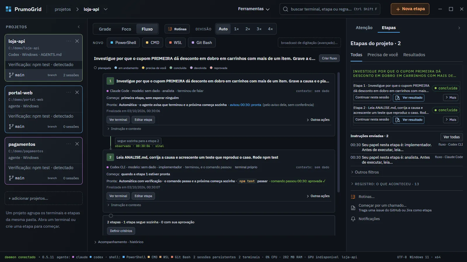Open pagamentos card options ellipsis
Viewport: 467px width, 262px height.
click(69, 144)
